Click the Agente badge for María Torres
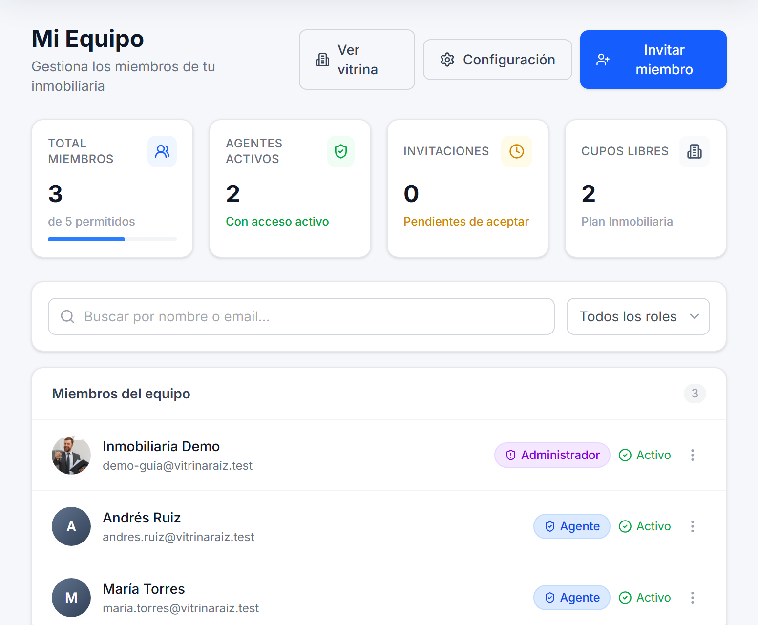The width and height of the screenshot is (758, 625). (x=572, y=598)
